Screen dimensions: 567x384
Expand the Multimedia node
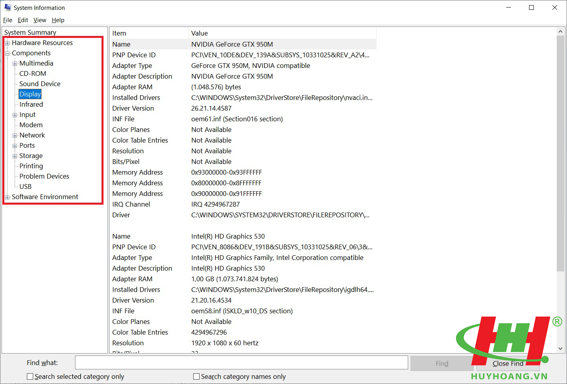[x=15, y=64]
